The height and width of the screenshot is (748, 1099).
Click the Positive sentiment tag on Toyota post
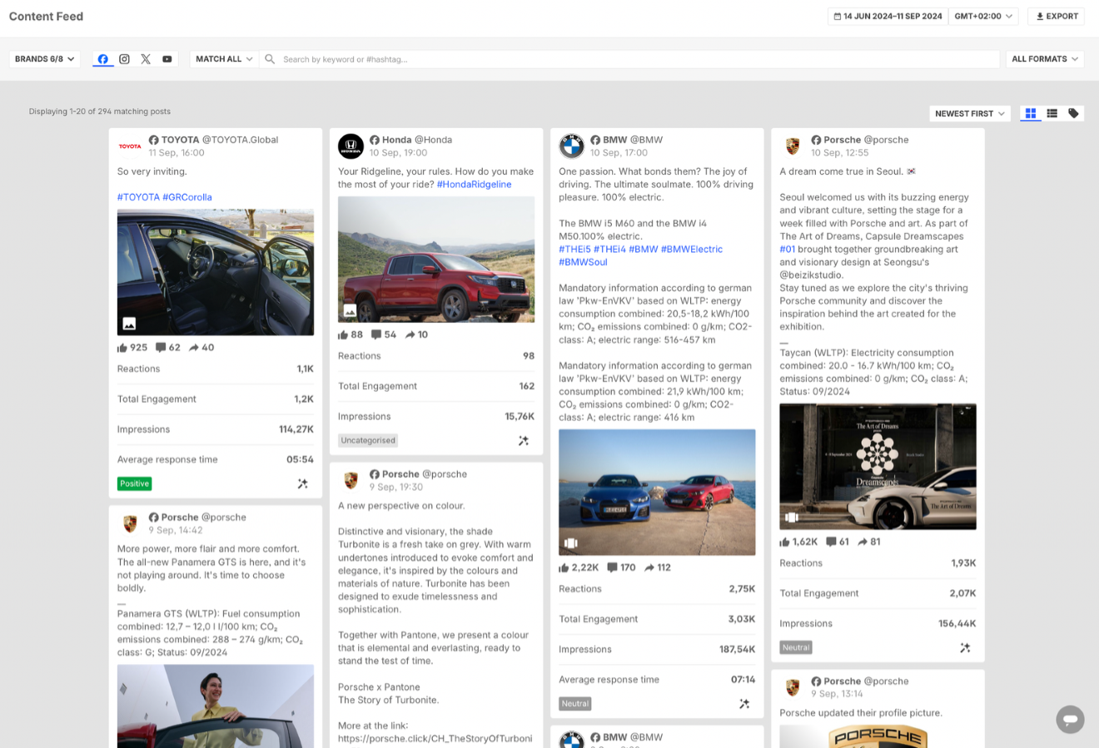[x=135, y=483]
